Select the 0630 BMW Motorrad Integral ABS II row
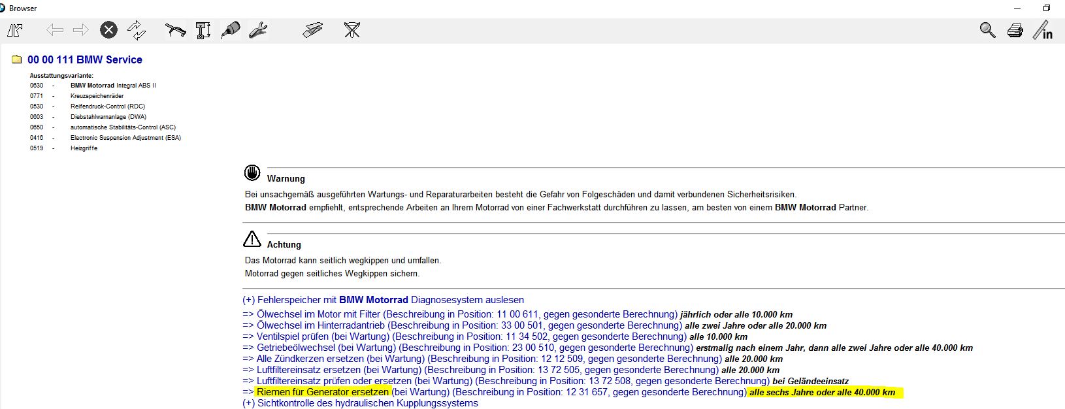The image size is (1065, 409). click(x=93, y=86)
